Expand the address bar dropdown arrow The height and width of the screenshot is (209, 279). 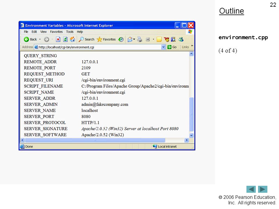pyautogui.click(x=163, y=47)
